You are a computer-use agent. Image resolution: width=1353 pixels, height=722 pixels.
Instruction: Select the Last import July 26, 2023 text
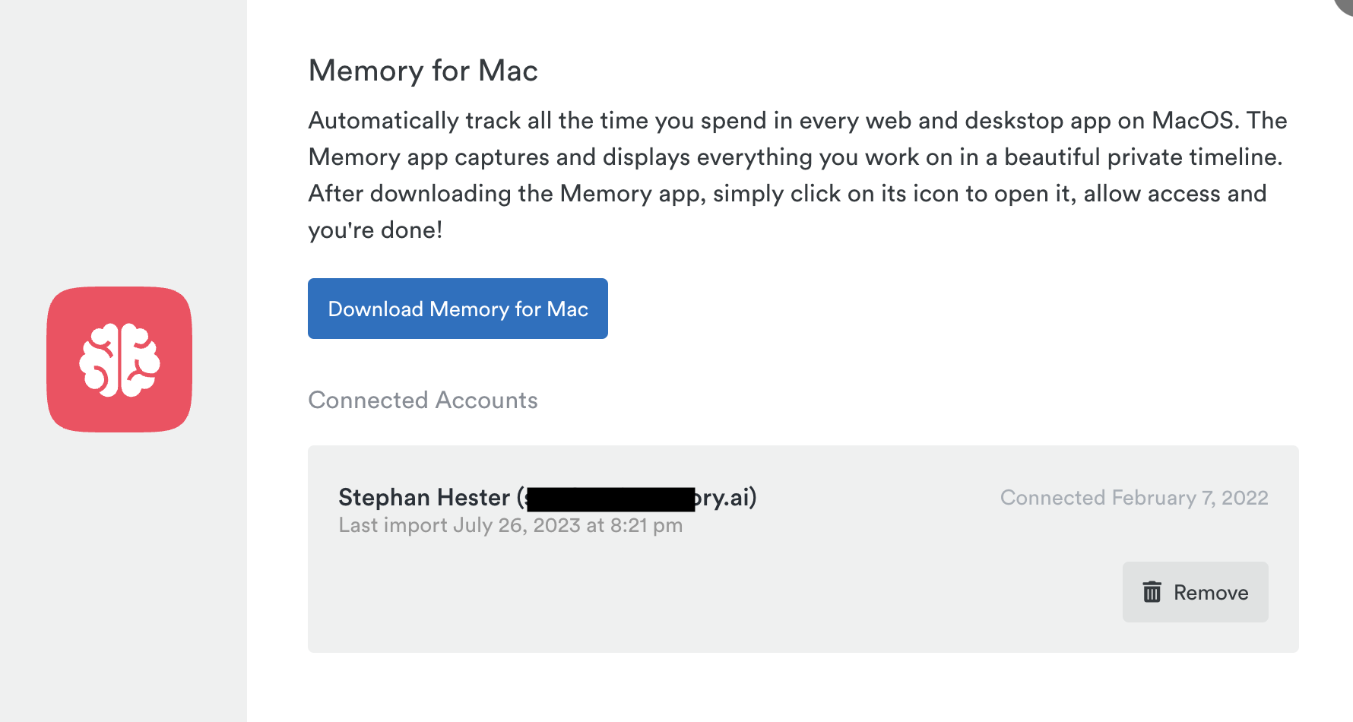point(510,524)
